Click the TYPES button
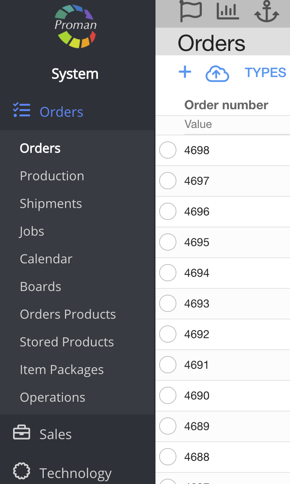The width and height of the screenshot is (290, 484). 265,73
